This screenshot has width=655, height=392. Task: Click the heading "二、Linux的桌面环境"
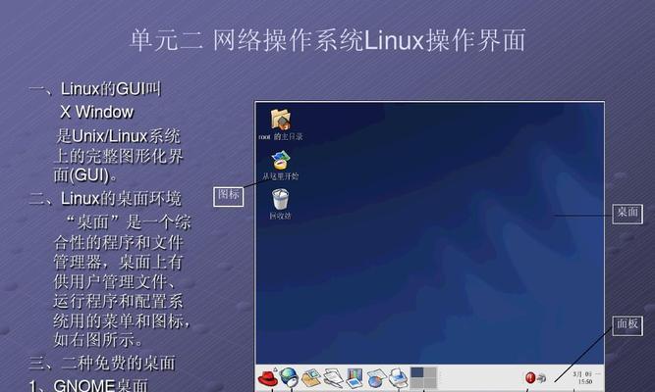(105, 199)
